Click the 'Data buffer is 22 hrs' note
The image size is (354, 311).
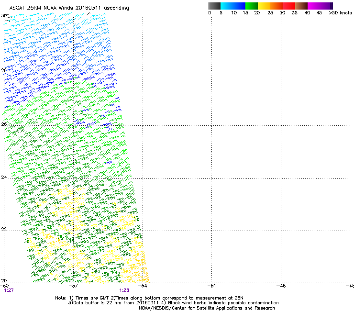tap(173, 303)
